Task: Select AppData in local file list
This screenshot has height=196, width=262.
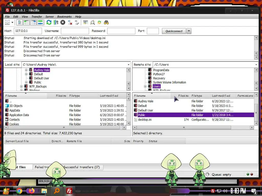Action: click(x=15, y=110)
